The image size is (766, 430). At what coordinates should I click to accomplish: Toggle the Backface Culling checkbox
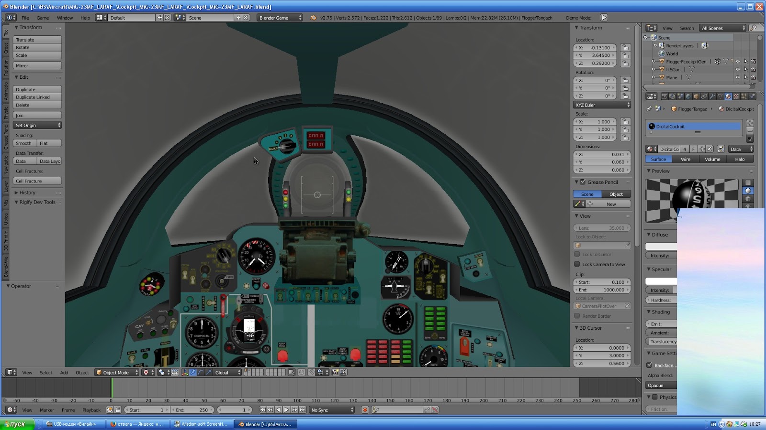(x=650, y=365)
